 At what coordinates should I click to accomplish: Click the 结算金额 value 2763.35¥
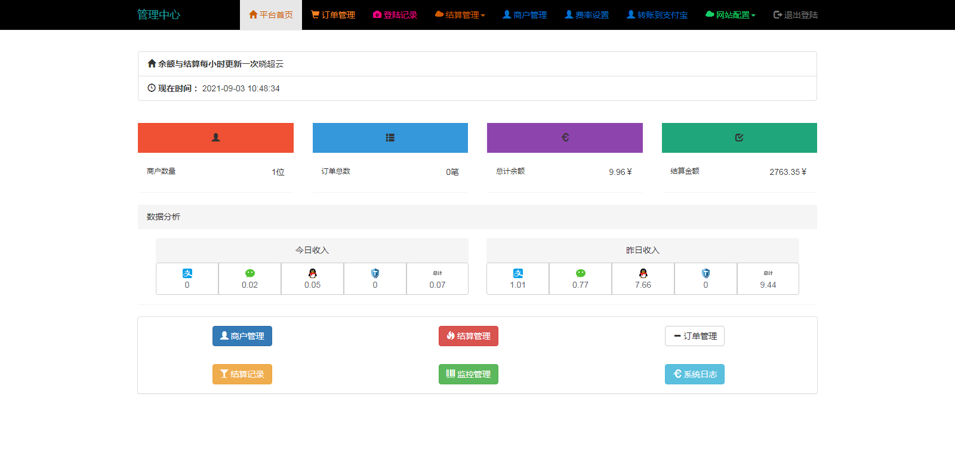click(788, 172)
